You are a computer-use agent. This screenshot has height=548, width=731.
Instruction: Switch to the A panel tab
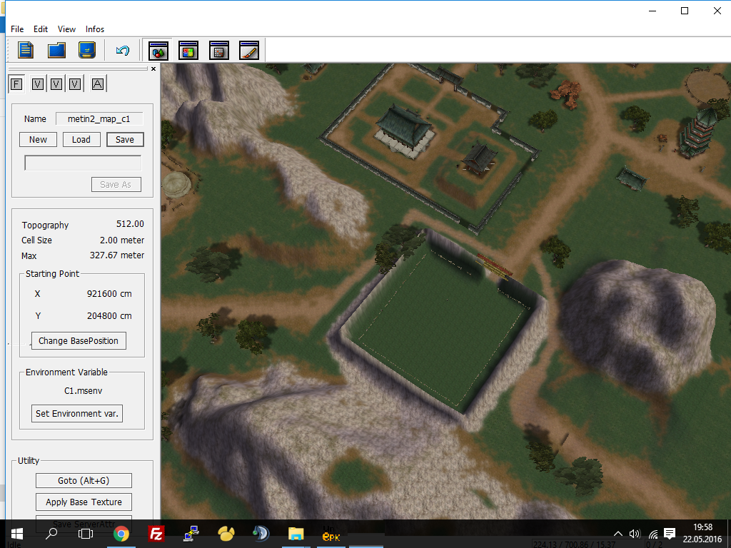pos(97,84)
